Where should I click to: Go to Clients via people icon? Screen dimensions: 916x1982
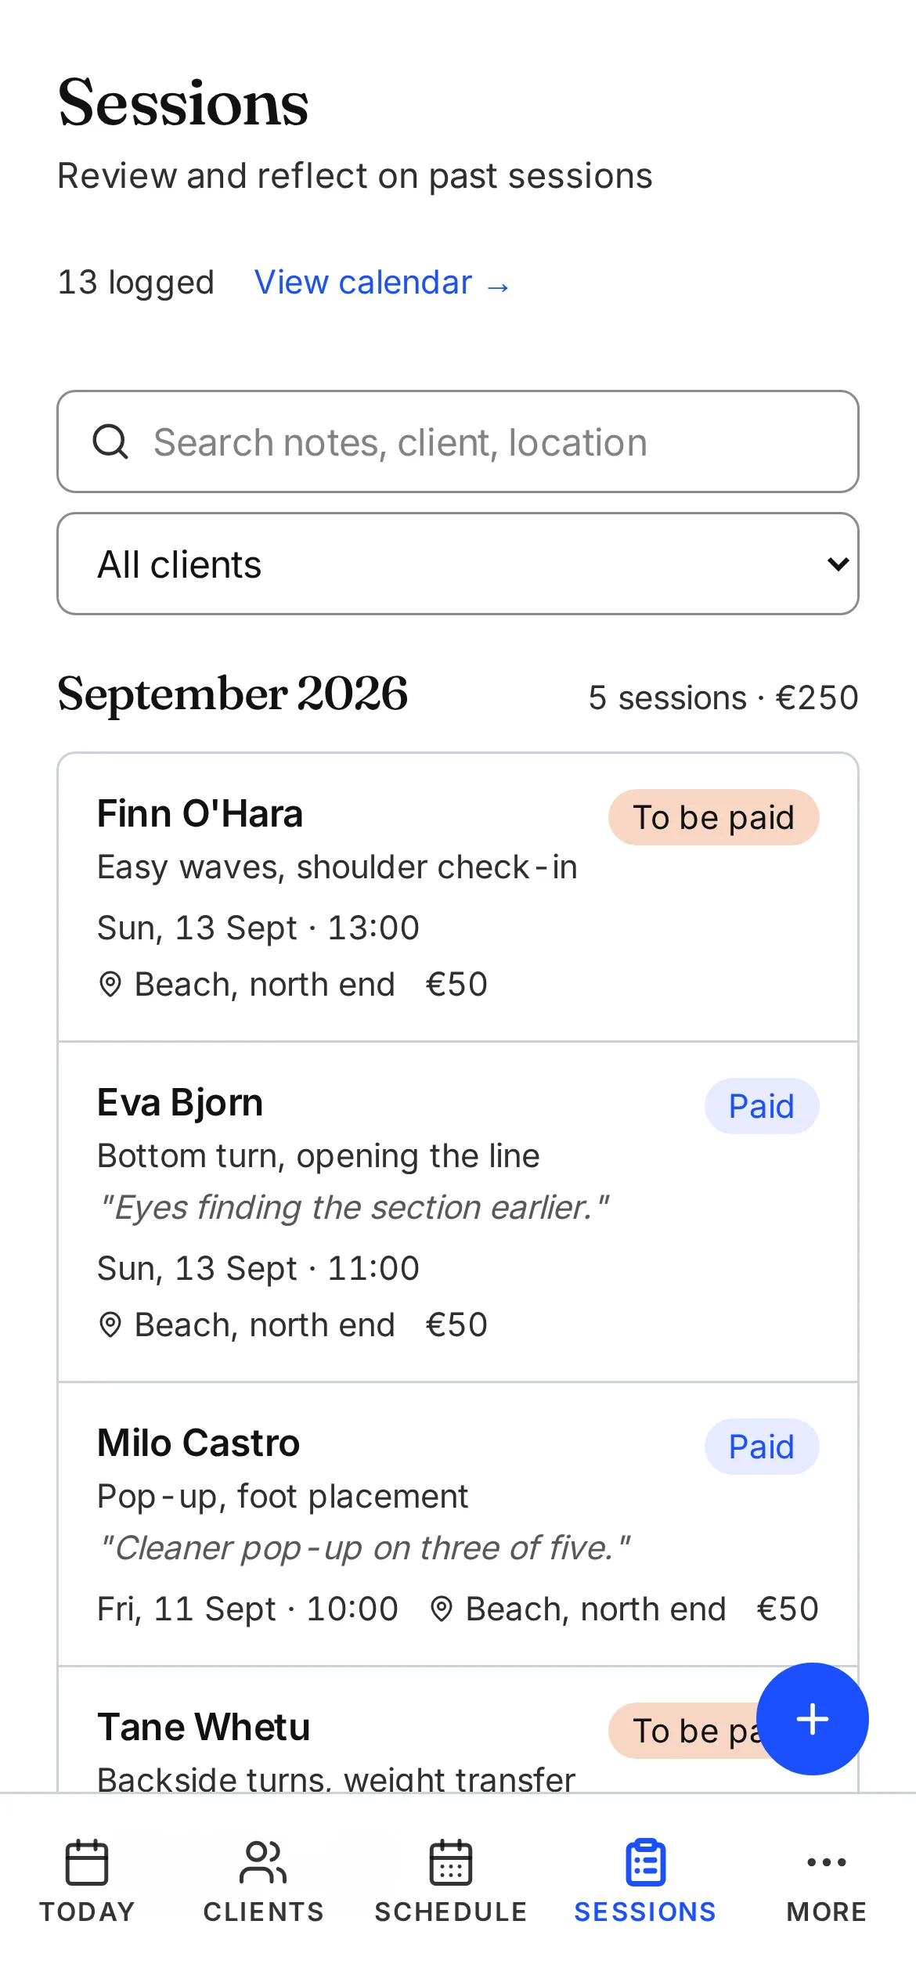[x=263, y=1862]
